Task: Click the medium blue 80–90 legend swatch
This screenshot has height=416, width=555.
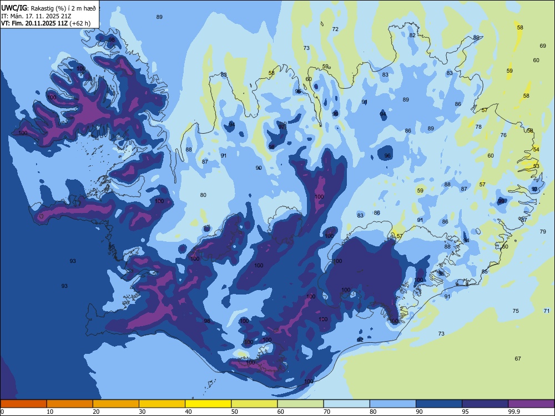Action: pyautogui.click(x=392, y=404)
